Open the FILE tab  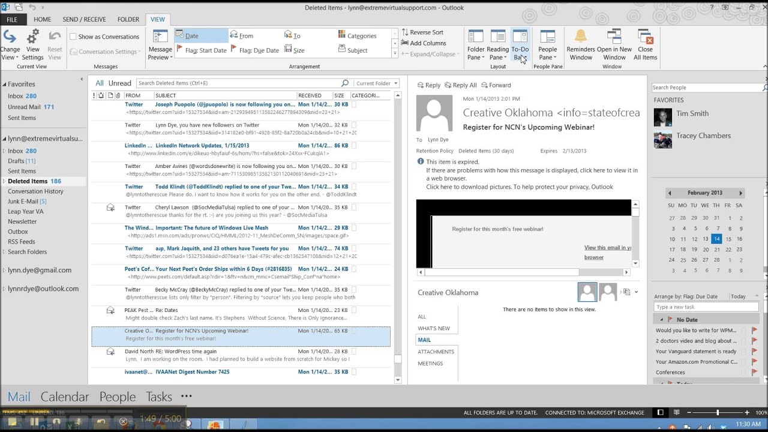[12, 19]
